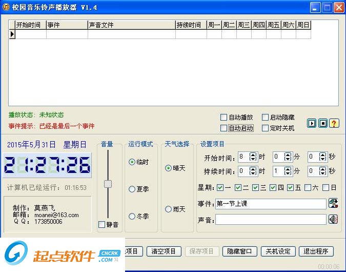Uncheck weekday 三 checkbox
Viewport: 346px width, 272px height.
point(255,188)
